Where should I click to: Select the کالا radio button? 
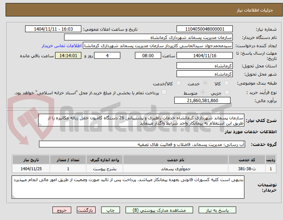tap(226, 83)
